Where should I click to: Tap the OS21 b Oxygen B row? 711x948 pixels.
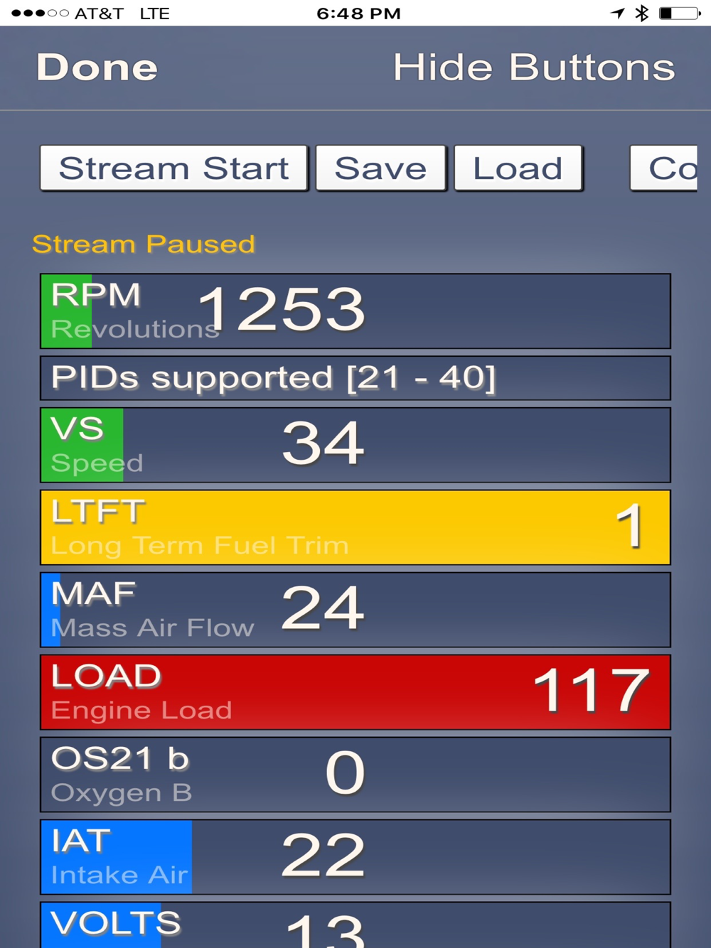[x=355, y=775]
